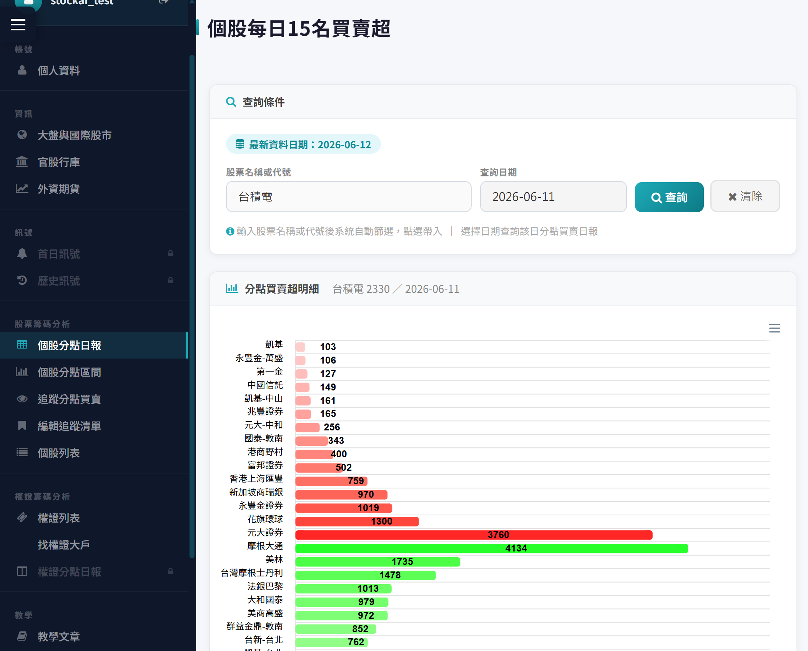Go to 個股列表
The image size is (808, 651).
[x=58, y=453]
